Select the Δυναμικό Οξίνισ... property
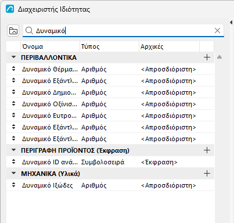Image resolution: width=234 pixels, height=223 pixels. pyautogui.click(x=49, y=104)
